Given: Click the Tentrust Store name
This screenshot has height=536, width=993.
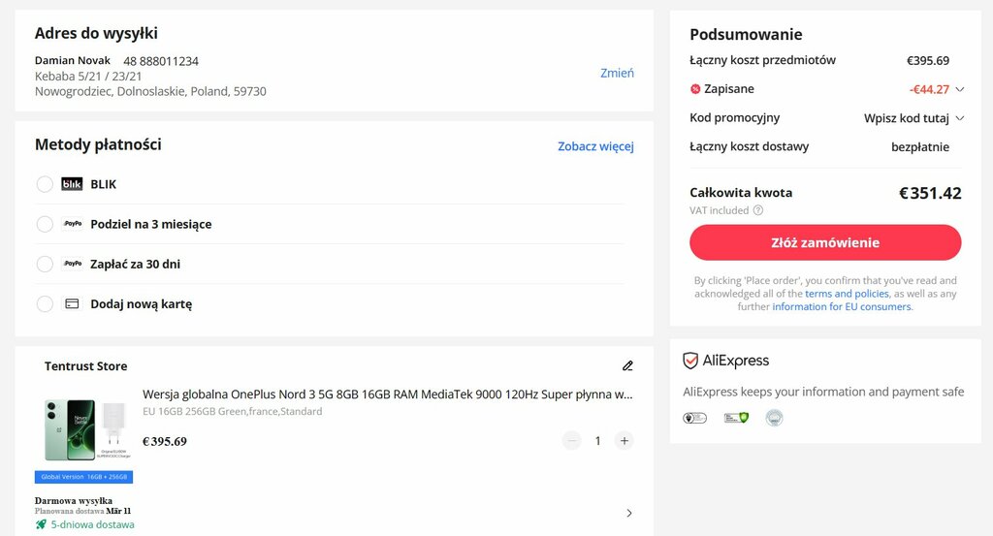Looking at the screenshot, I should tap(85, 365).
